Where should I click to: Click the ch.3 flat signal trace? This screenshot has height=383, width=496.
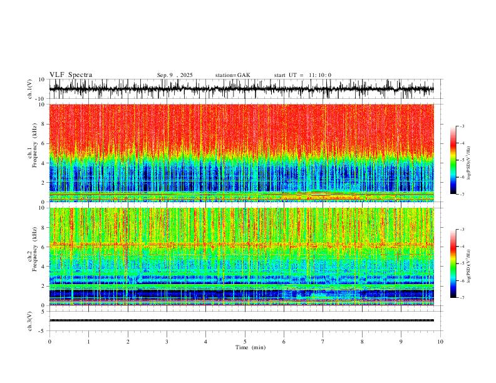point(241,320)
